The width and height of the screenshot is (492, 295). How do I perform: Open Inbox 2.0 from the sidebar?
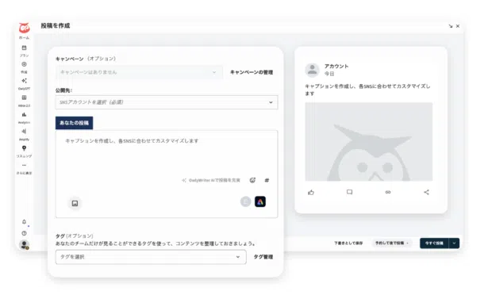click(24, 98)
